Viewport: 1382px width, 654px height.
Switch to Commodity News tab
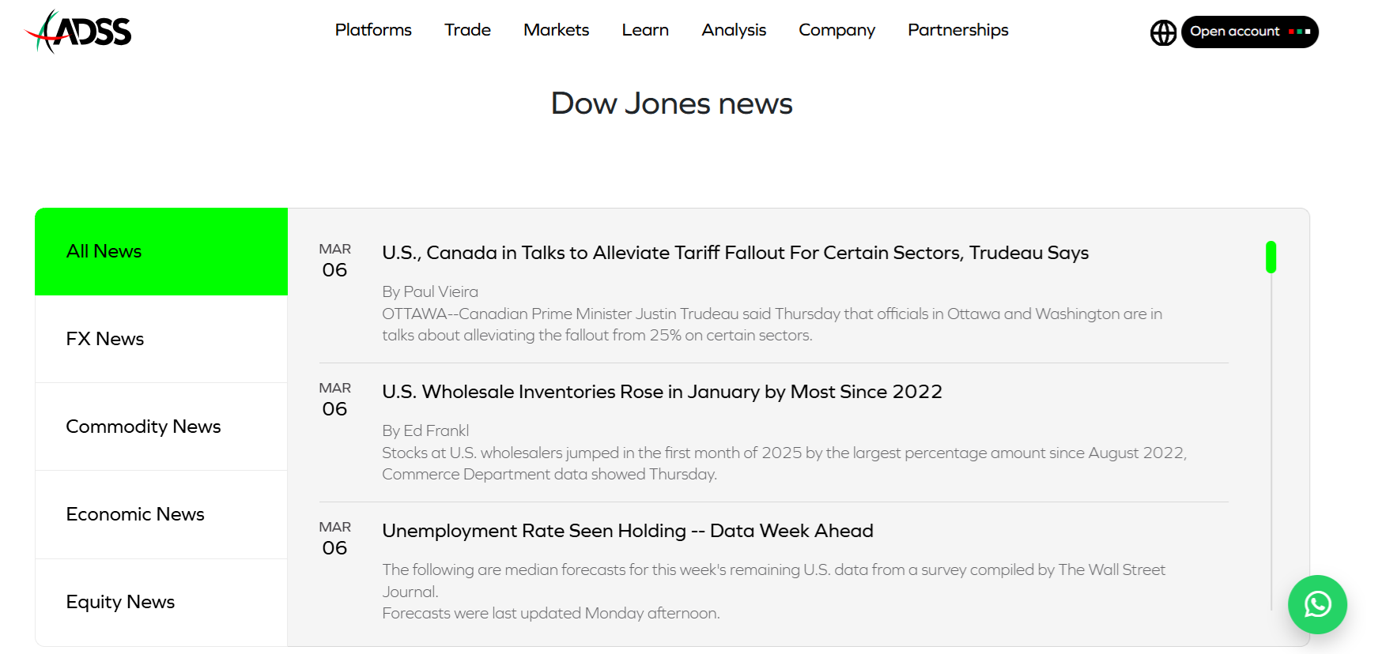161,427
